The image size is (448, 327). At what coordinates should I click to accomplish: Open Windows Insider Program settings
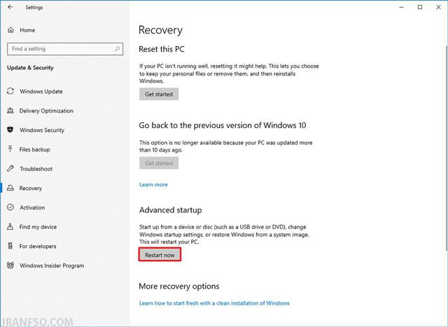(52, 266)
